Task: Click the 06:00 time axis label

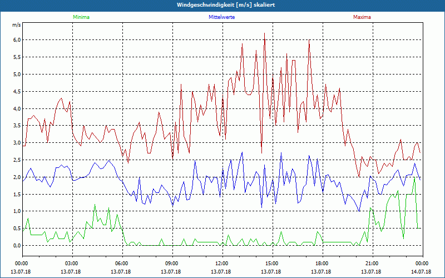Action: pos(122,264)
